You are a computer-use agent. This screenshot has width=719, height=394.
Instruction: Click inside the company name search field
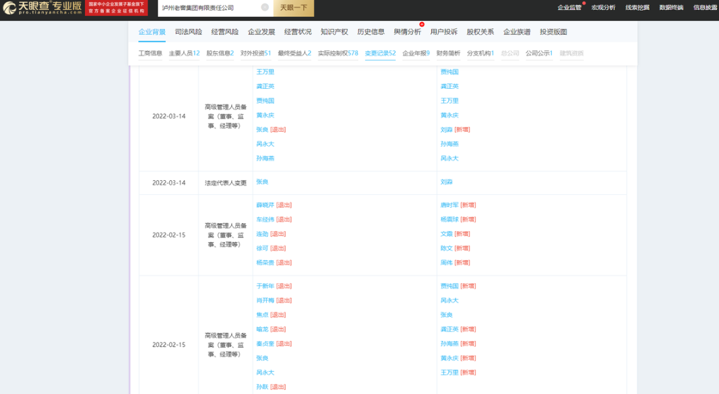[209, 7]
